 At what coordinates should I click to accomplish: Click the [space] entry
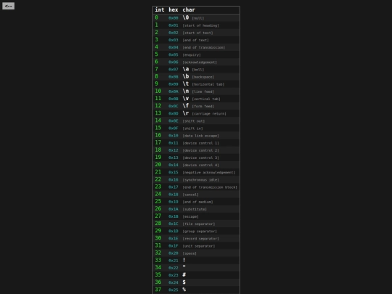tap(189, 253)
